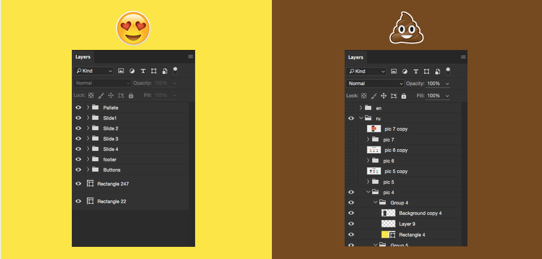Viewport: 542px width, 259px height.
Task: Filter adjustment layers in yellow-side panel
Action: coord(132,71)
